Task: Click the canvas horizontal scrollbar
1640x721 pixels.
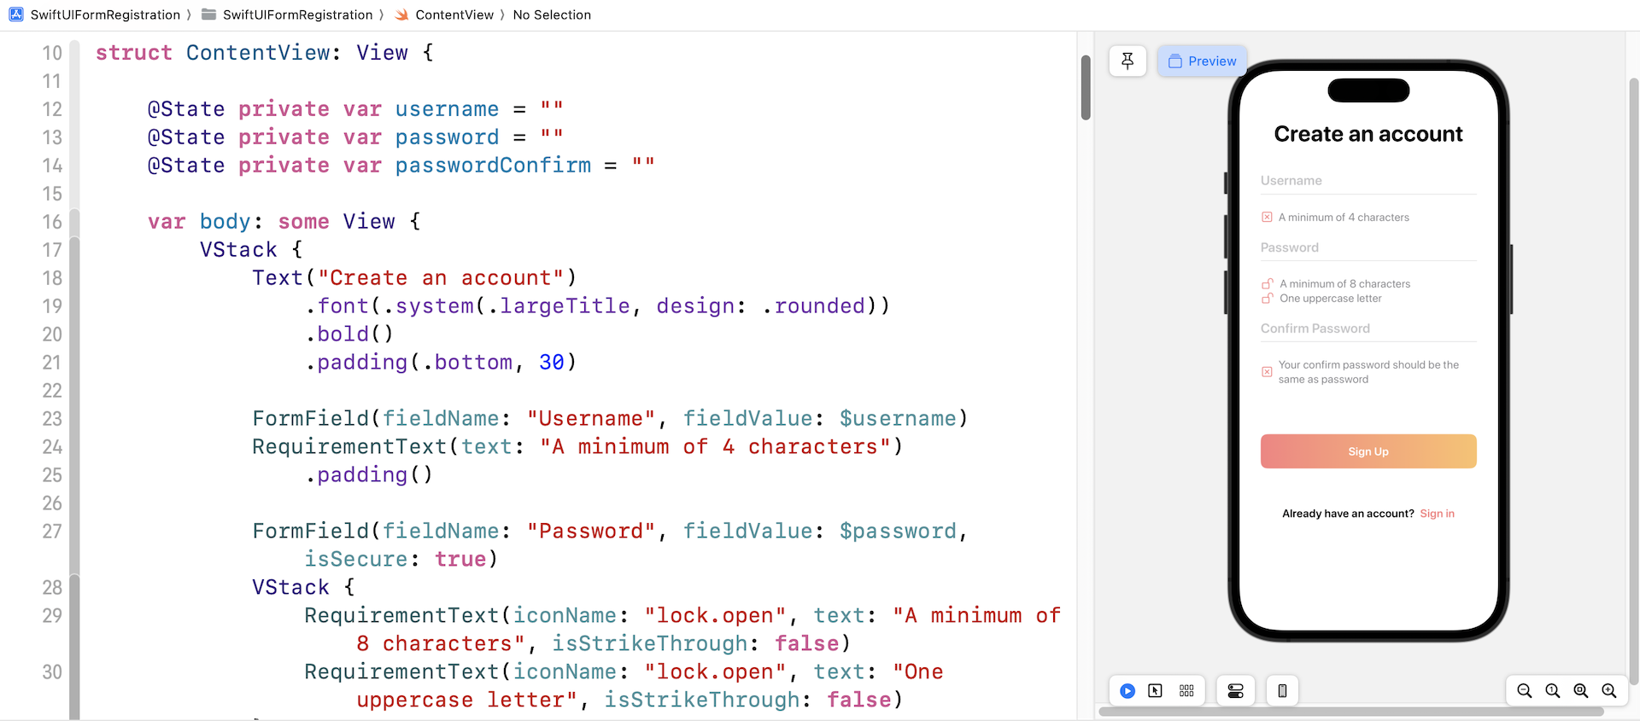Action: (x=1350, y=712)
